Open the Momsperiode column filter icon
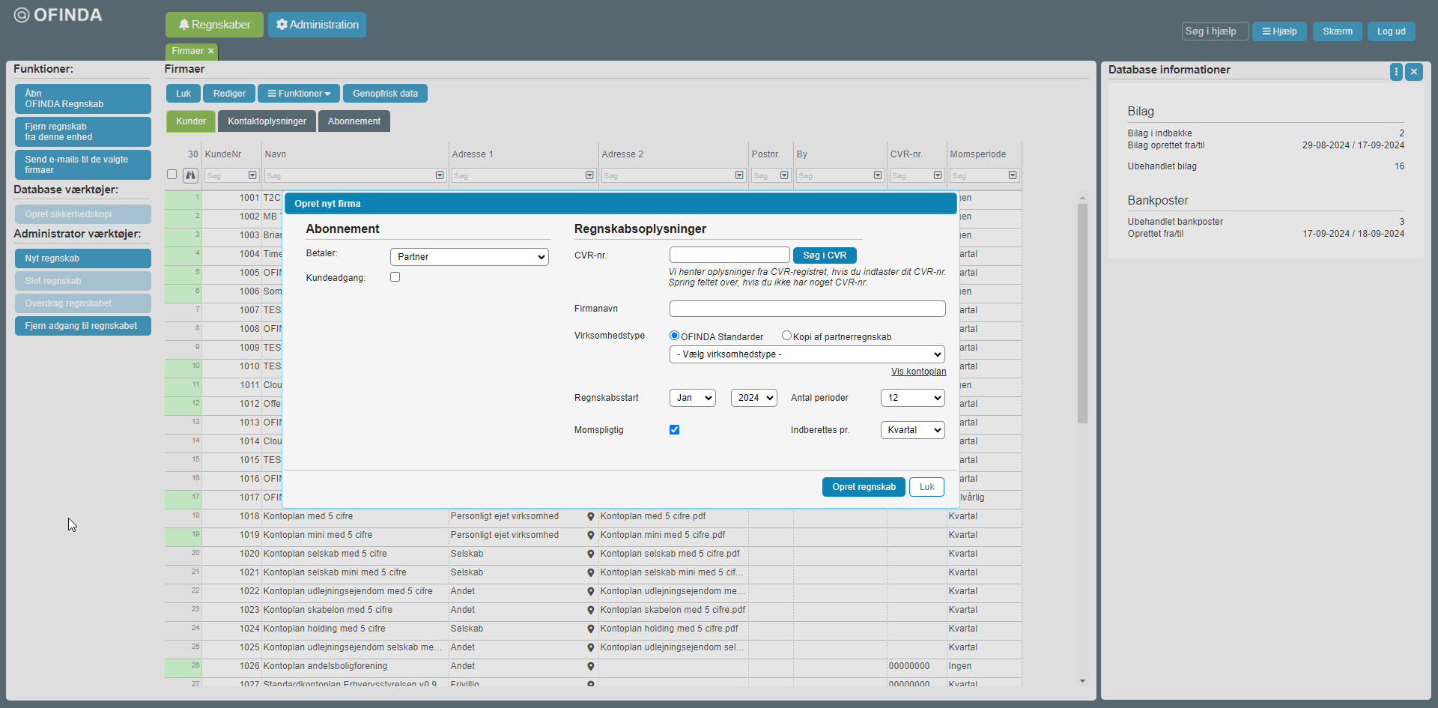This screenshot has height=708, width=1438. coord(1013,175)
